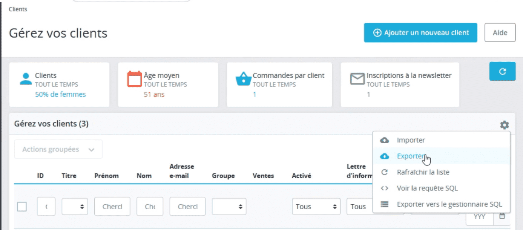523x230 pixels.
Task: Select Rafraîchir la liste menu entry
Action: click(441, 172)
